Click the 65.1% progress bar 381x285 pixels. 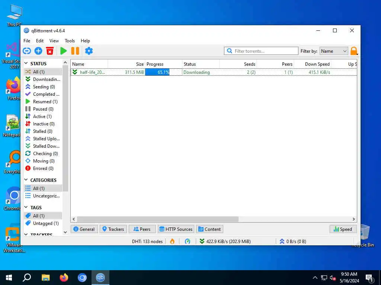164,72
